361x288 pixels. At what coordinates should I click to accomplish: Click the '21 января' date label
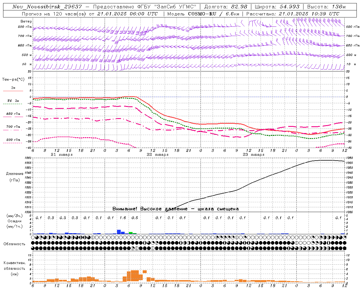pos(61,155)
